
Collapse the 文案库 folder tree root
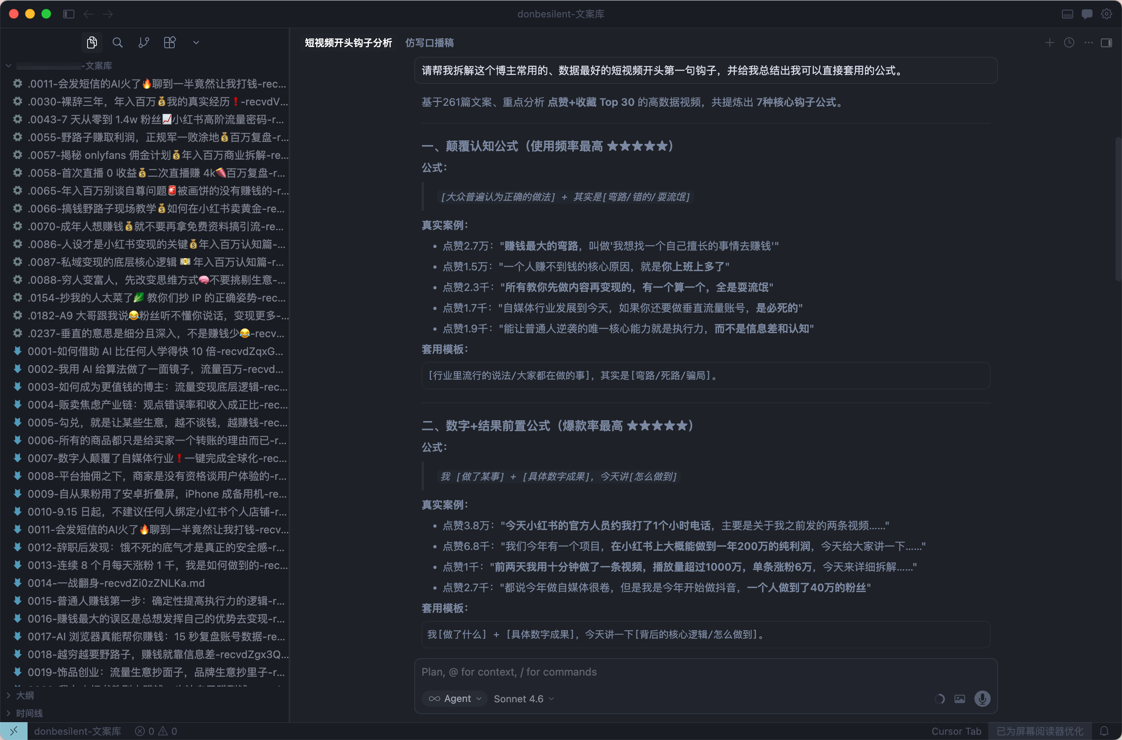tap(9, 66)
